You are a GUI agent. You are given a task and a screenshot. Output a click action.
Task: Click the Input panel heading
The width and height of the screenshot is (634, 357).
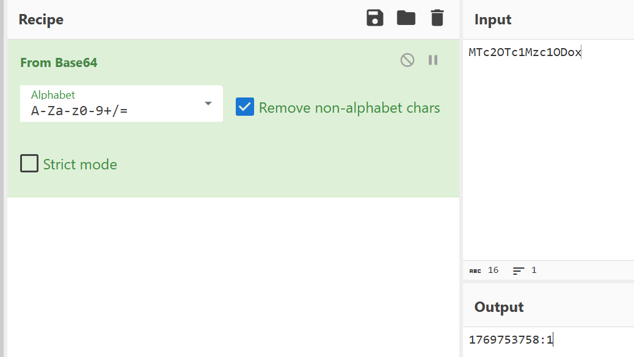click(493, 19)
